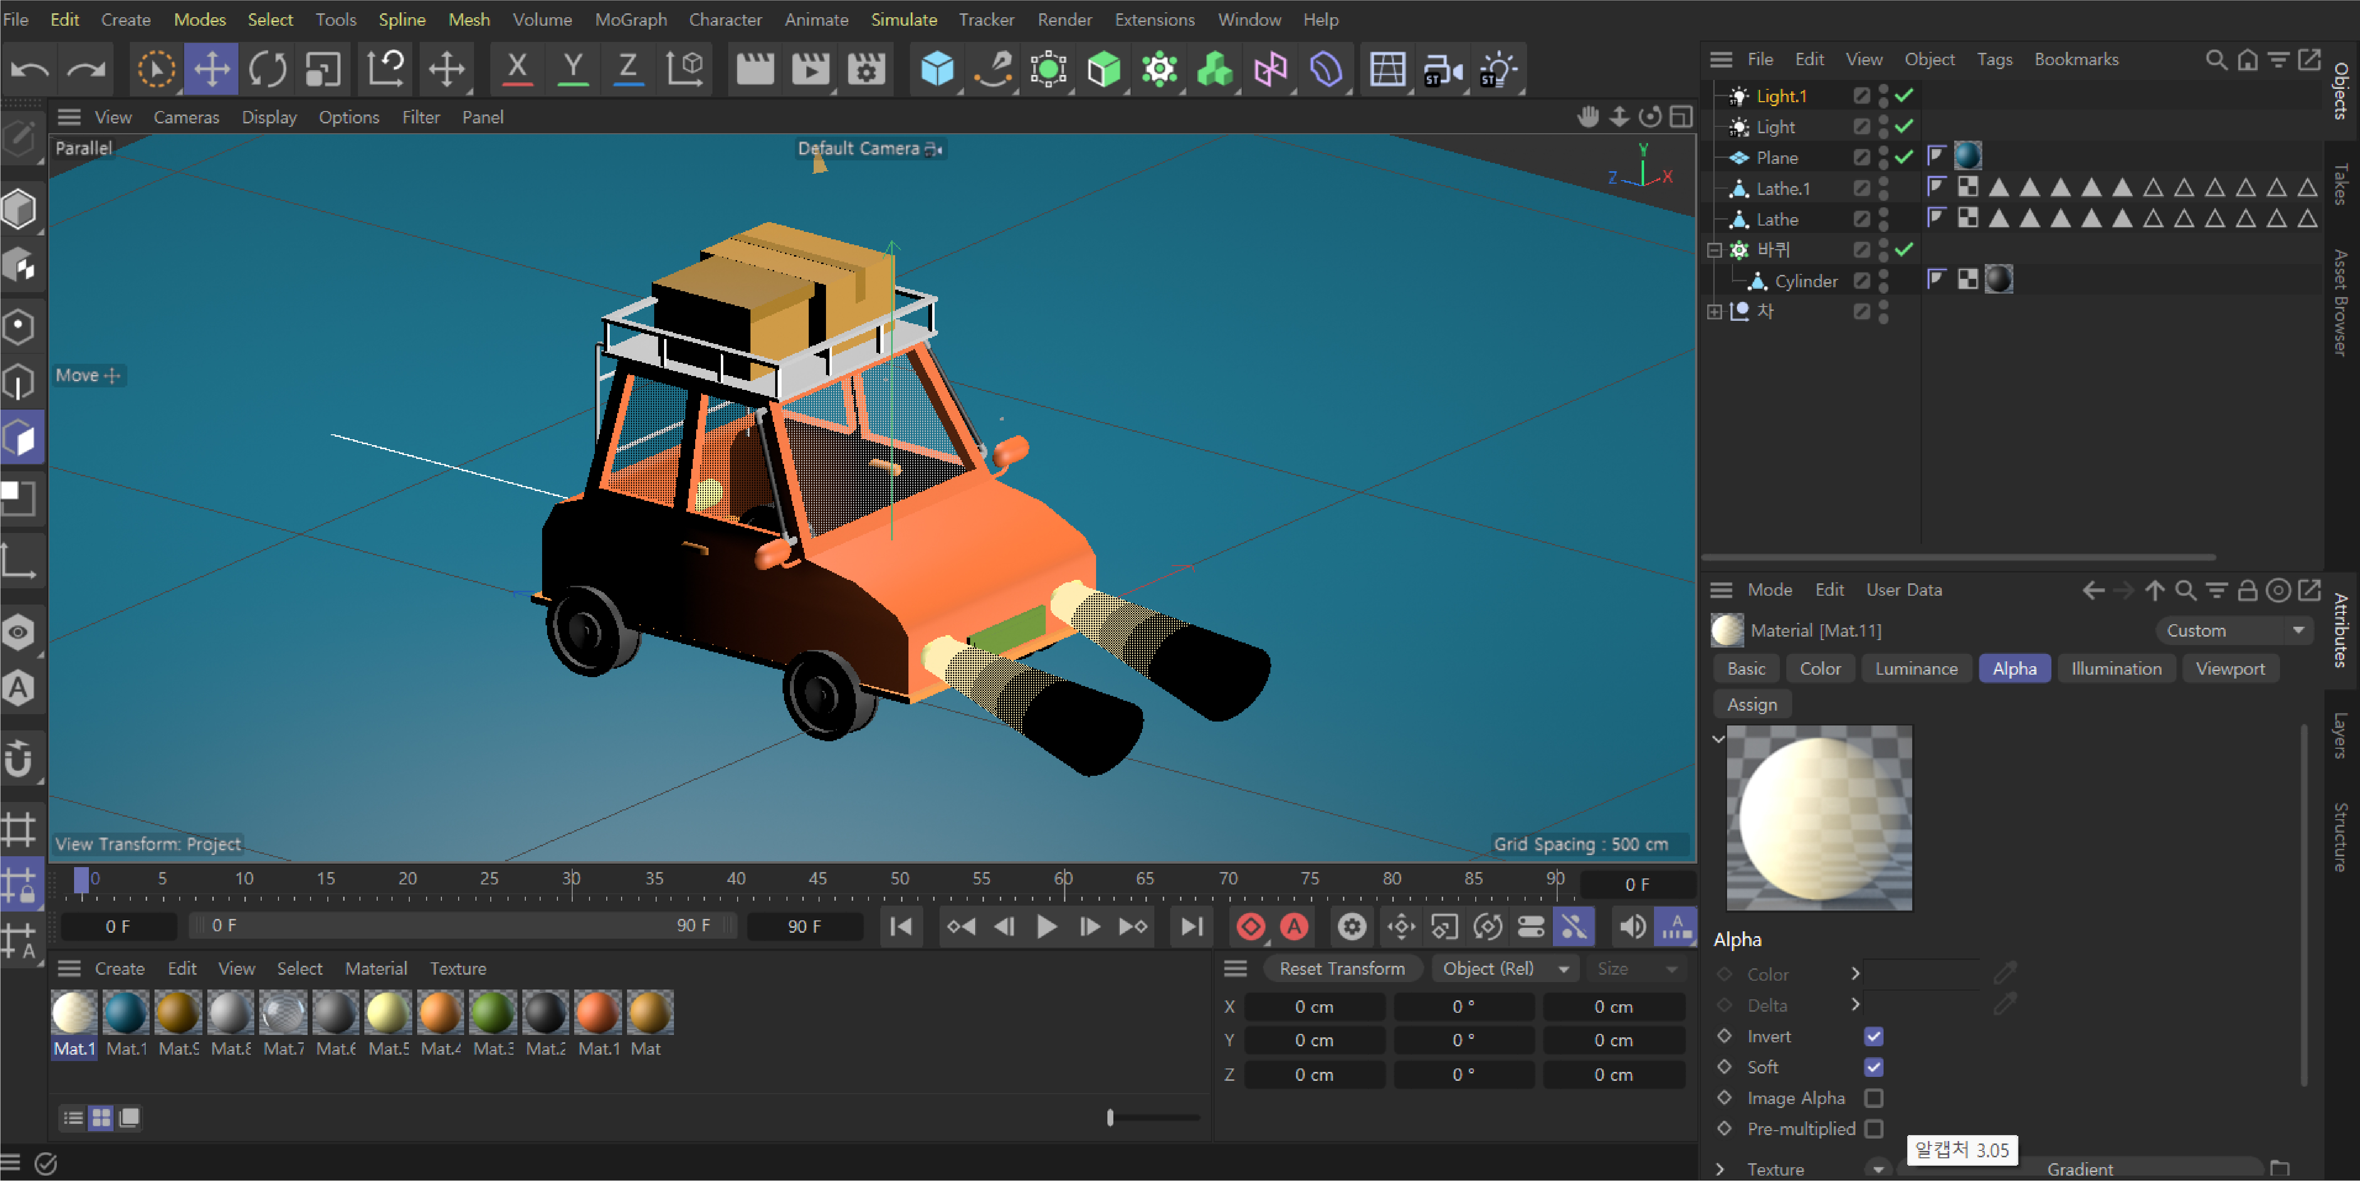Image resolution: width=2360 pixels, height=1181 pixels.
Task: Toggle X axis lock
Action: (517, 69)
